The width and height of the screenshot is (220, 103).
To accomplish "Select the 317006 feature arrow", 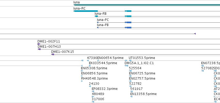I will pyautogui.click(x=93, y=102).
